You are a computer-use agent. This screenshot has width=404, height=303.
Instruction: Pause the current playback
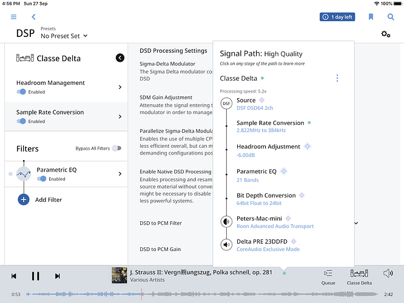[36, 276]
